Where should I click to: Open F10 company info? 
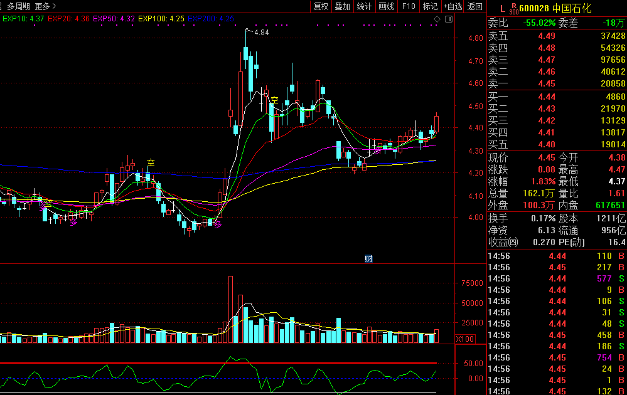click(409, 6)
